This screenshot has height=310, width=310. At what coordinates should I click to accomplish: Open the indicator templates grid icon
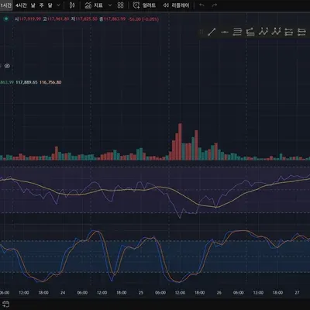point(120,5)
